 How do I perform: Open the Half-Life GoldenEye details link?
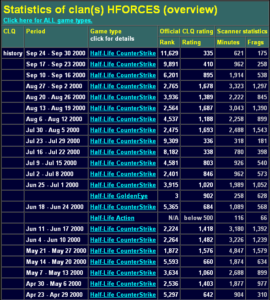[x=119, y=196]
